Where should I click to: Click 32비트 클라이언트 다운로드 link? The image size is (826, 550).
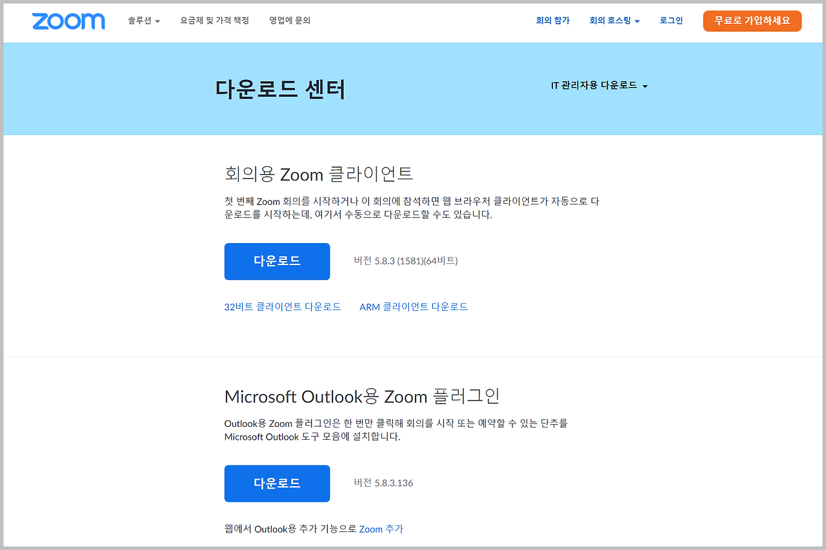[283, 307]
